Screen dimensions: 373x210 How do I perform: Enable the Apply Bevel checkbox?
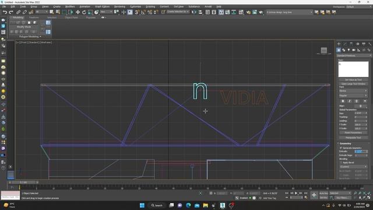pos(341,163)
